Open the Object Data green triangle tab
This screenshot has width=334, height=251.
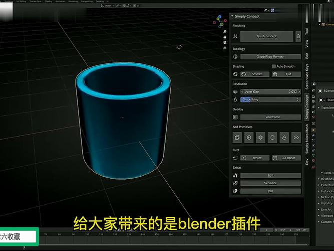313,156
